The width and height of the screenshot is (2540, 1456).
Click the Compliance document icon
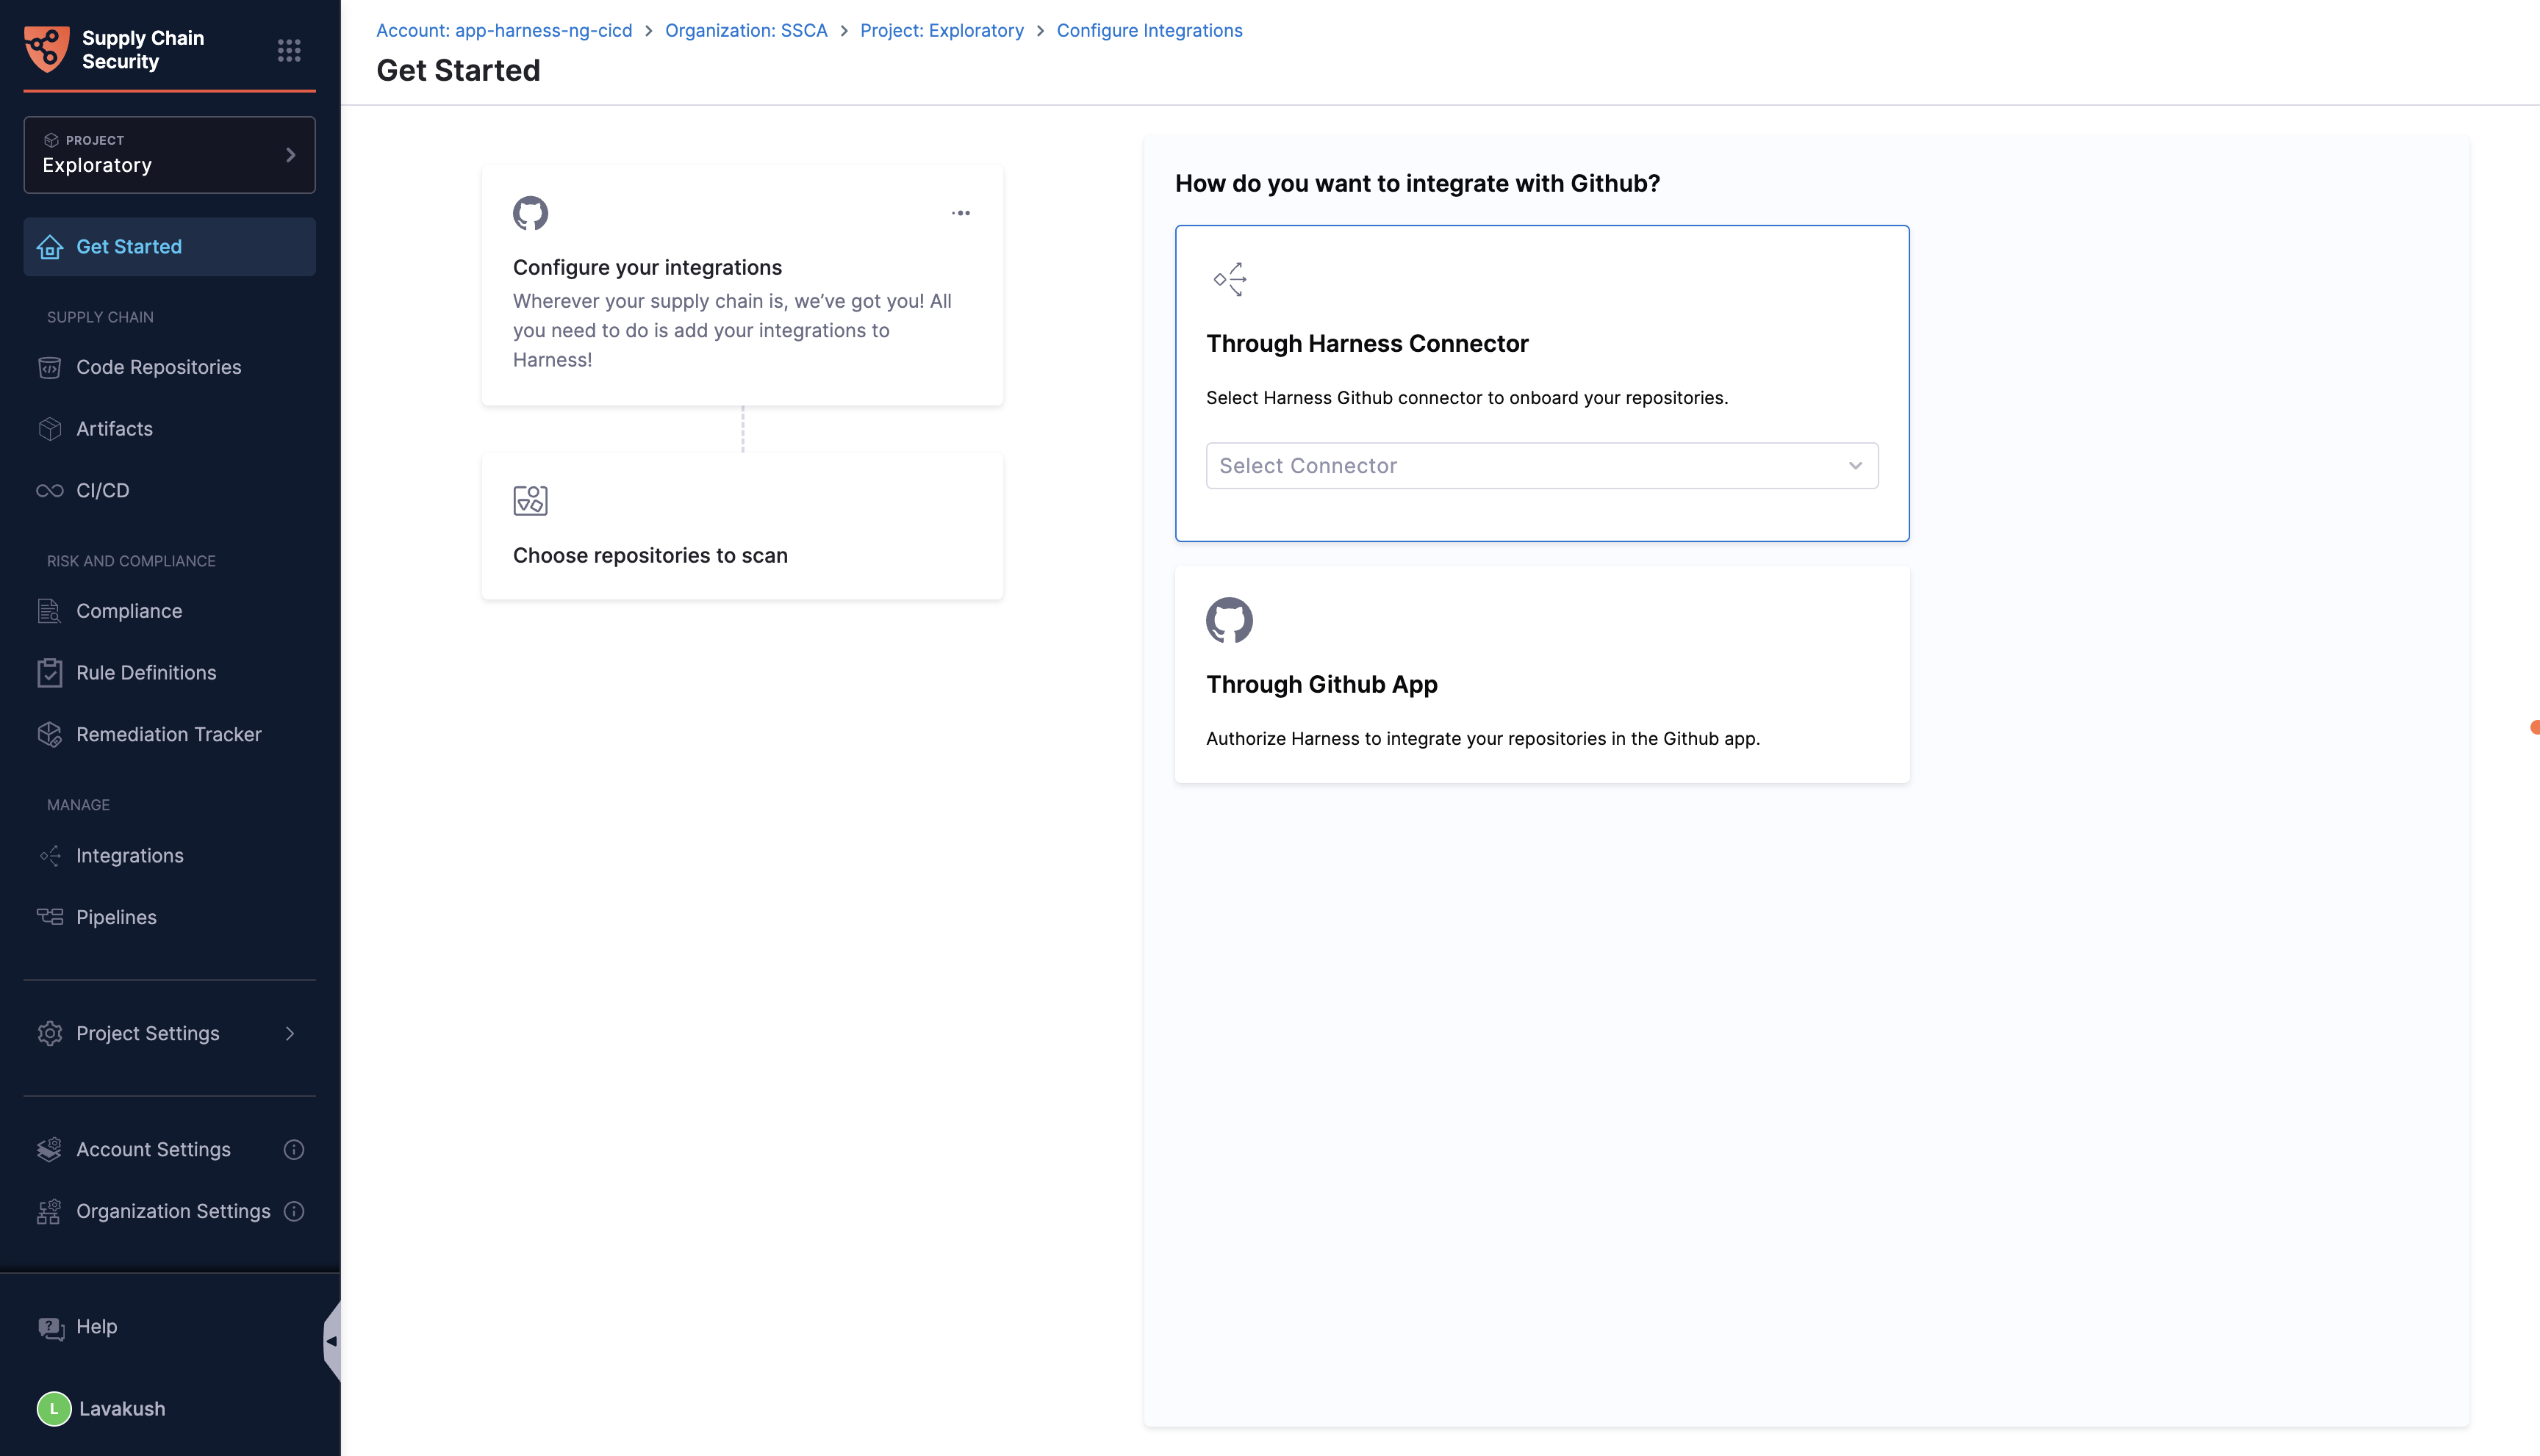click(50, 612)
